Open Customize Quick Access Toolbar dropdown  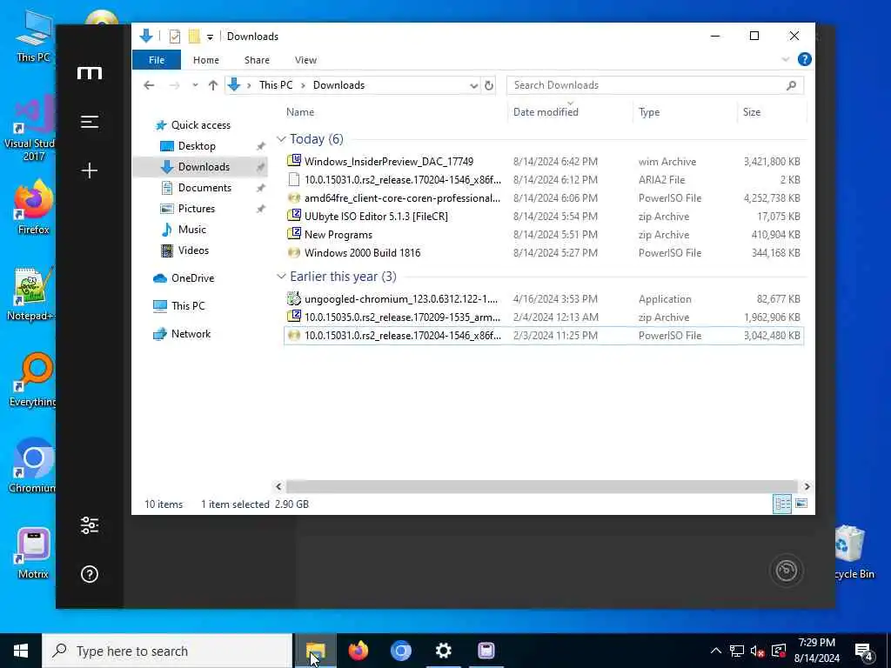pos(210,37)
